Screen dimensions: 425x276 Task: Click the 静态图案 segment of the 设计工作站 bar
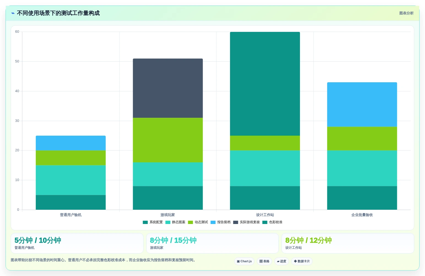[265, 168]
